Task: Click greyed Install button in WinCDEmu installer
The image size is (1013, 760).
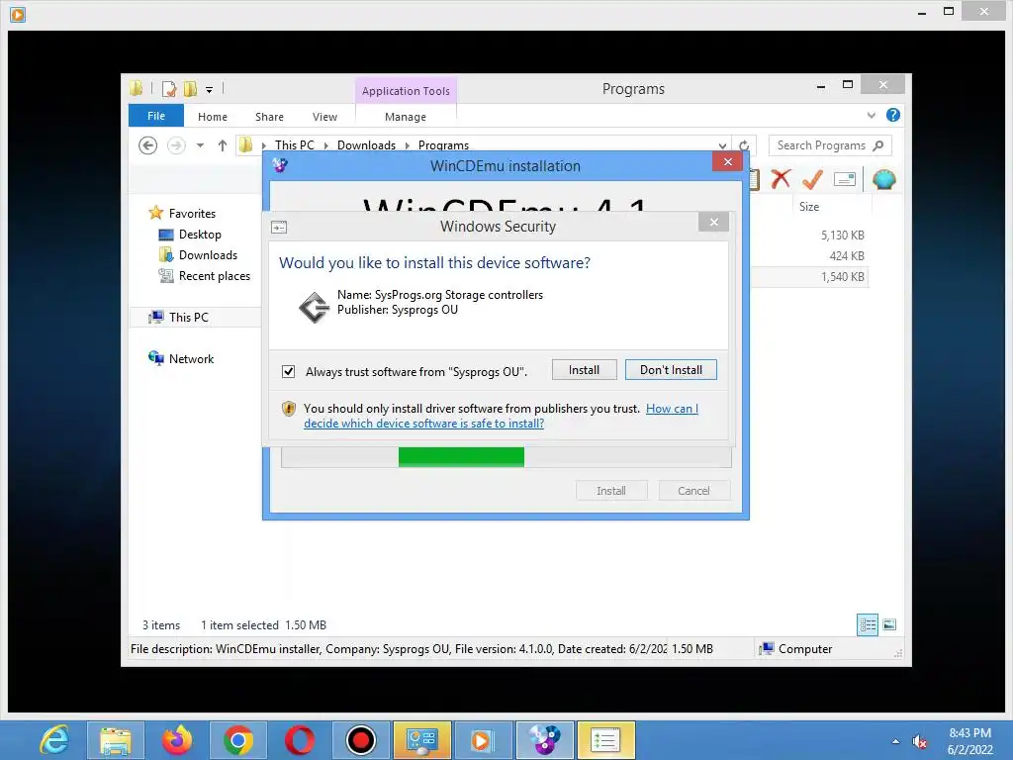Action: click(x=611, y=491)
